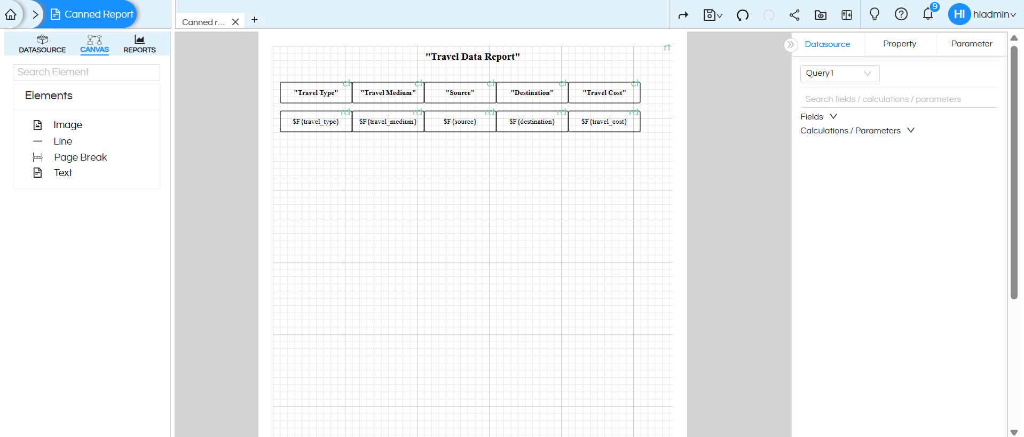The image size is (1024, 437).
Task: Click the Search Element input field
Action: click(86, 73)
